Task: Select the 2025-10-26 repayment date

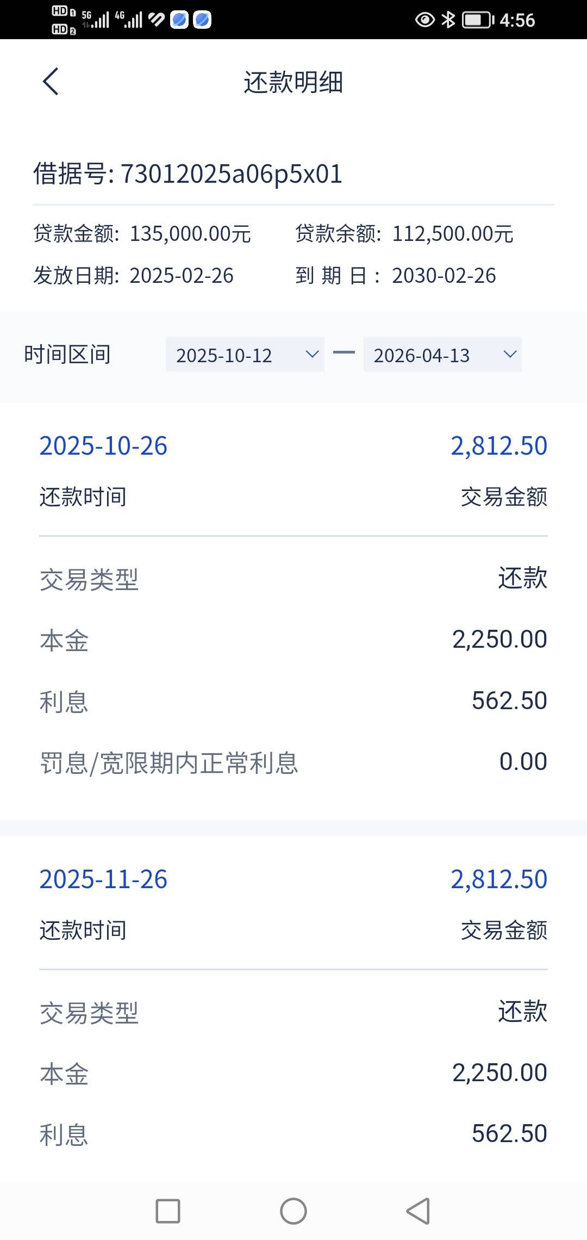Action: coord(103,446)
